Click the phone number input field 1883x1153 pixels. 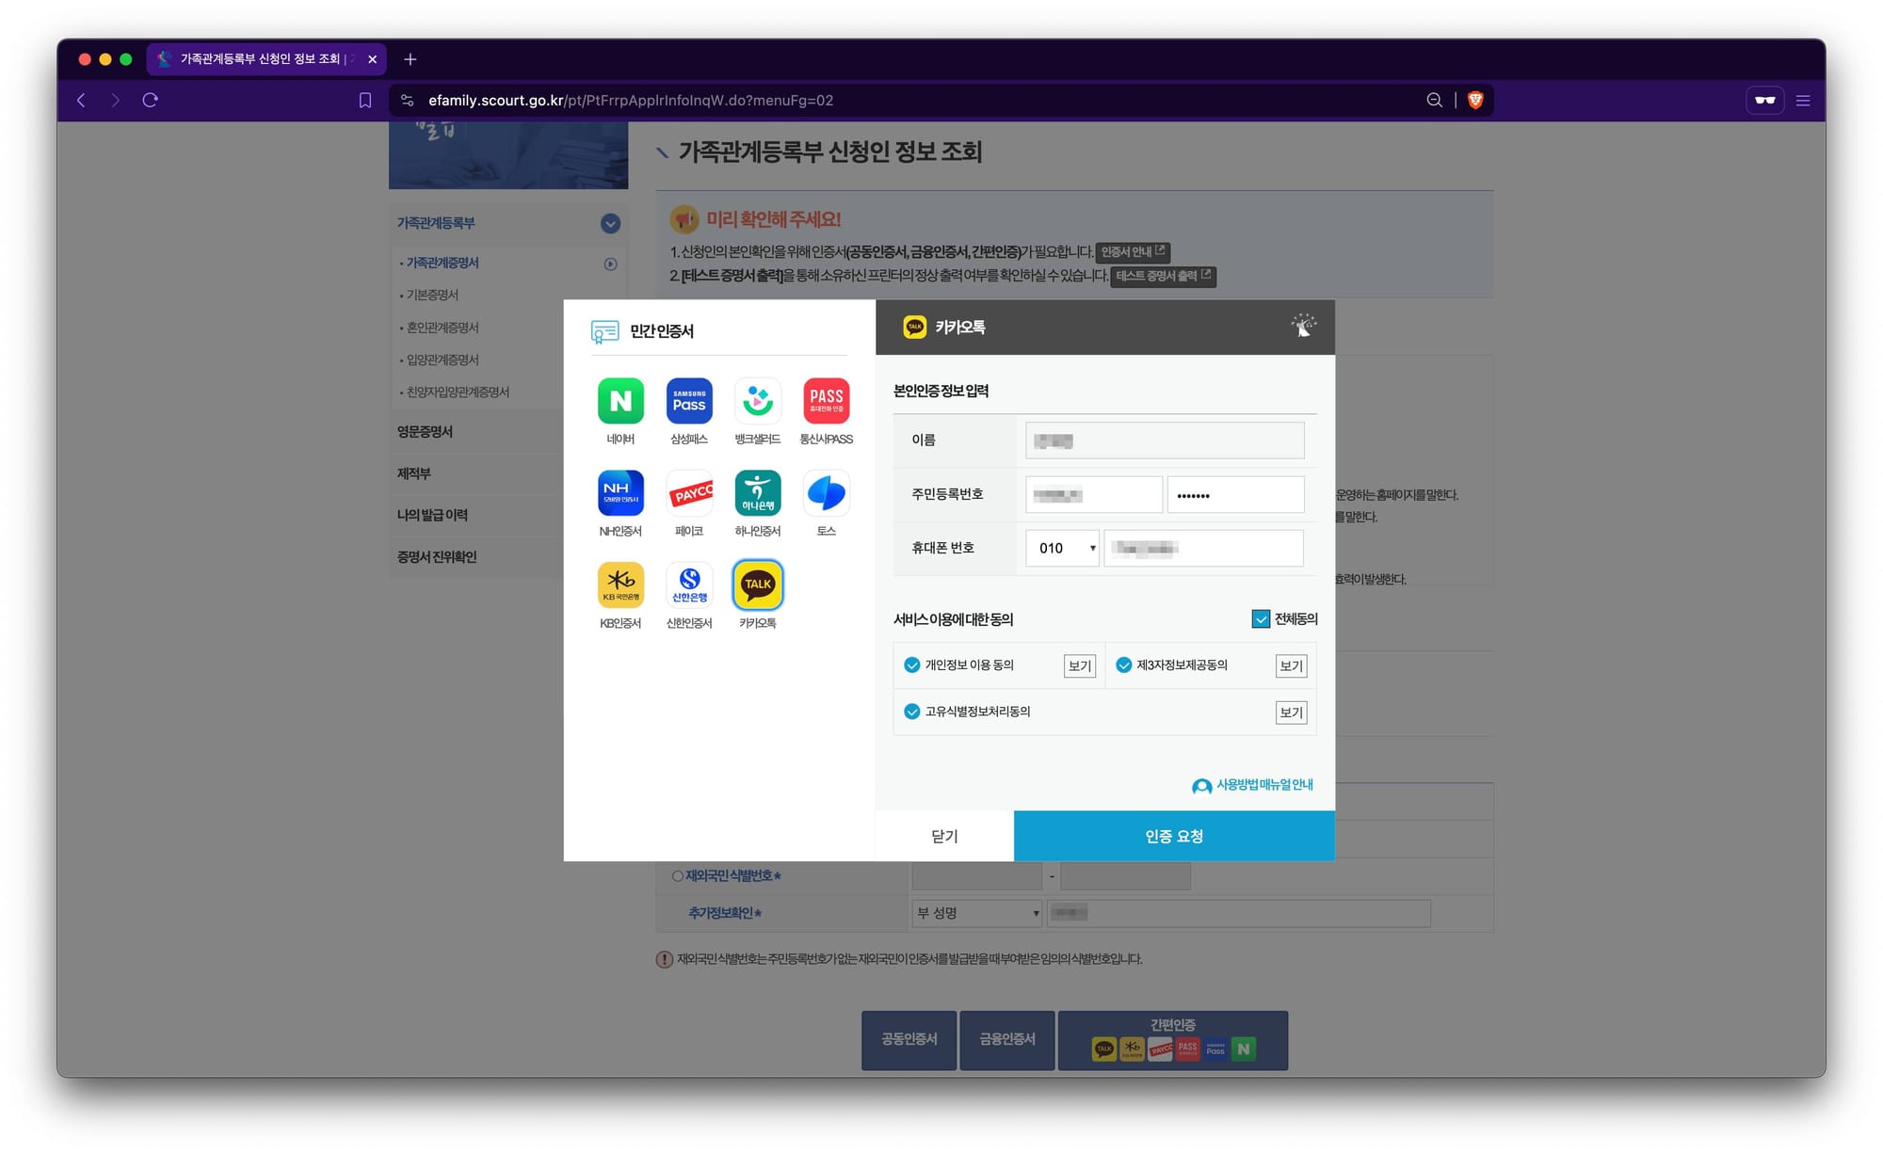point(1203,548)
